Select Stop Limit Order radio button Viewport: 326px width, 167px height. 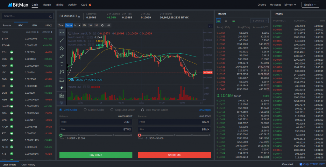pos(112,110)
